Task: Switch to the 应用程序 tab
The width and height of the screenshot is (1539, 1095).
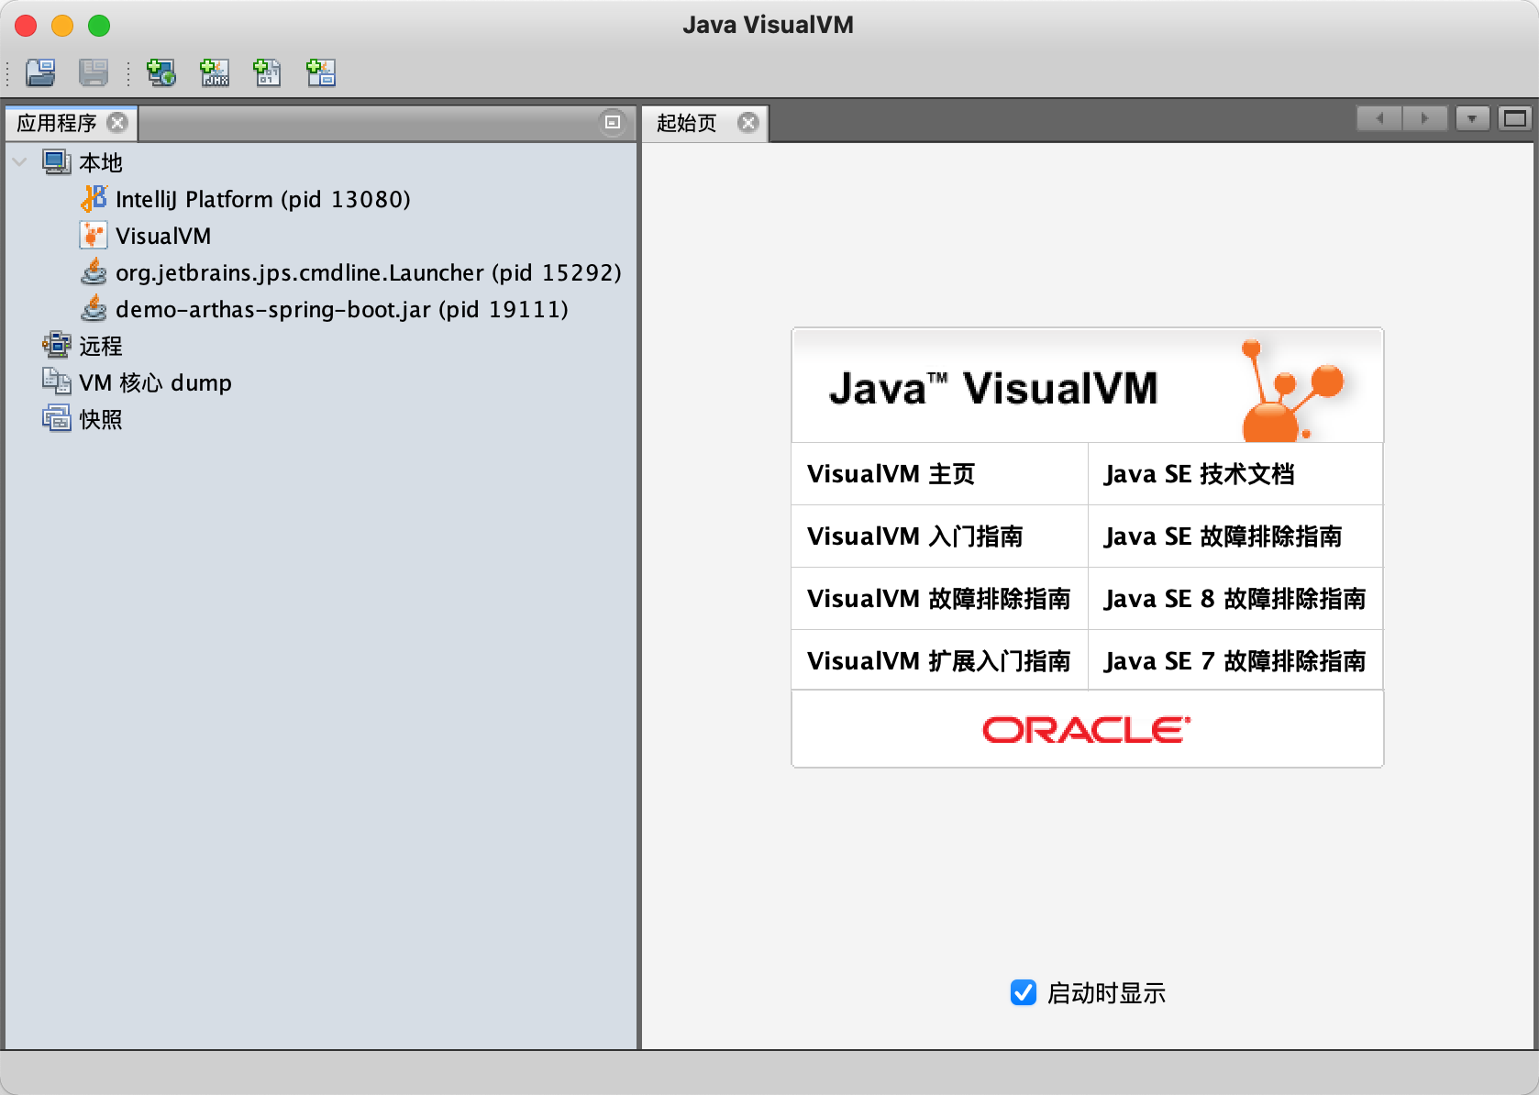Action: pyautogui.click(x=57, y=123)
